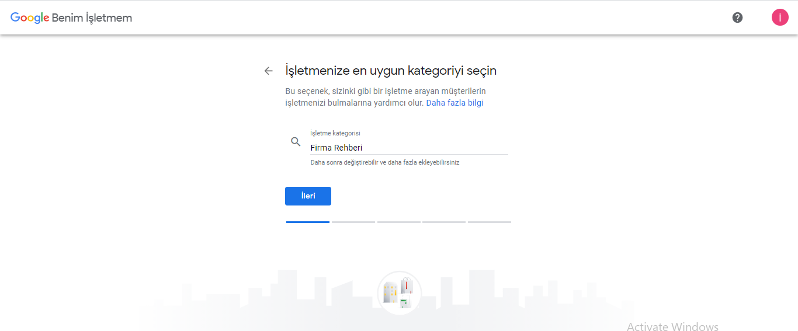Select the third progress step segment
The height and width of the screenshot is (331, 798).
click(x=399, y=222)
